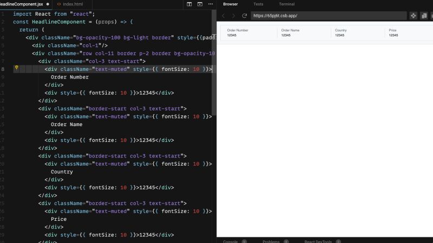Click 'Order Number' text in the code editor
The height and width of the screenshot is (243, 433).
tap(70, 77)
